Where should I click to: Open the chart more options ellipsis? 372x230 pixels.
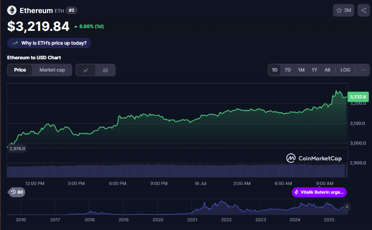(x=363, y=70)
